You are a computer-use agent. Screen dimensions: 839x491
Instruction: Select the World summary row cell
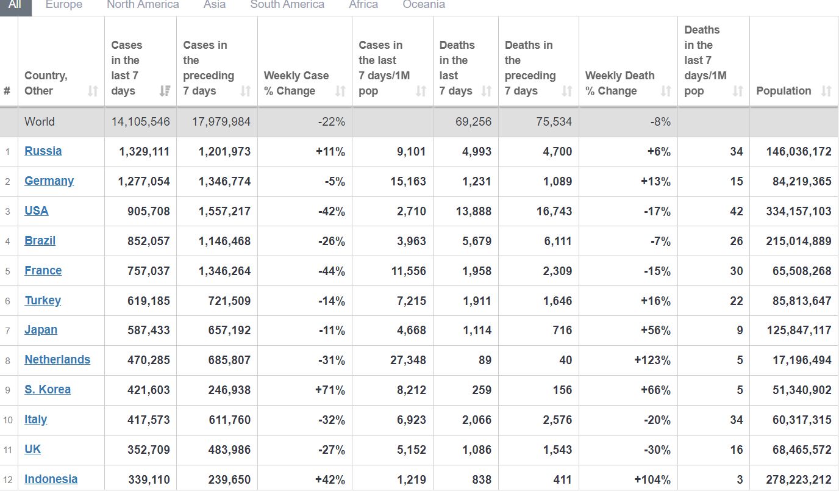(40, 122)
